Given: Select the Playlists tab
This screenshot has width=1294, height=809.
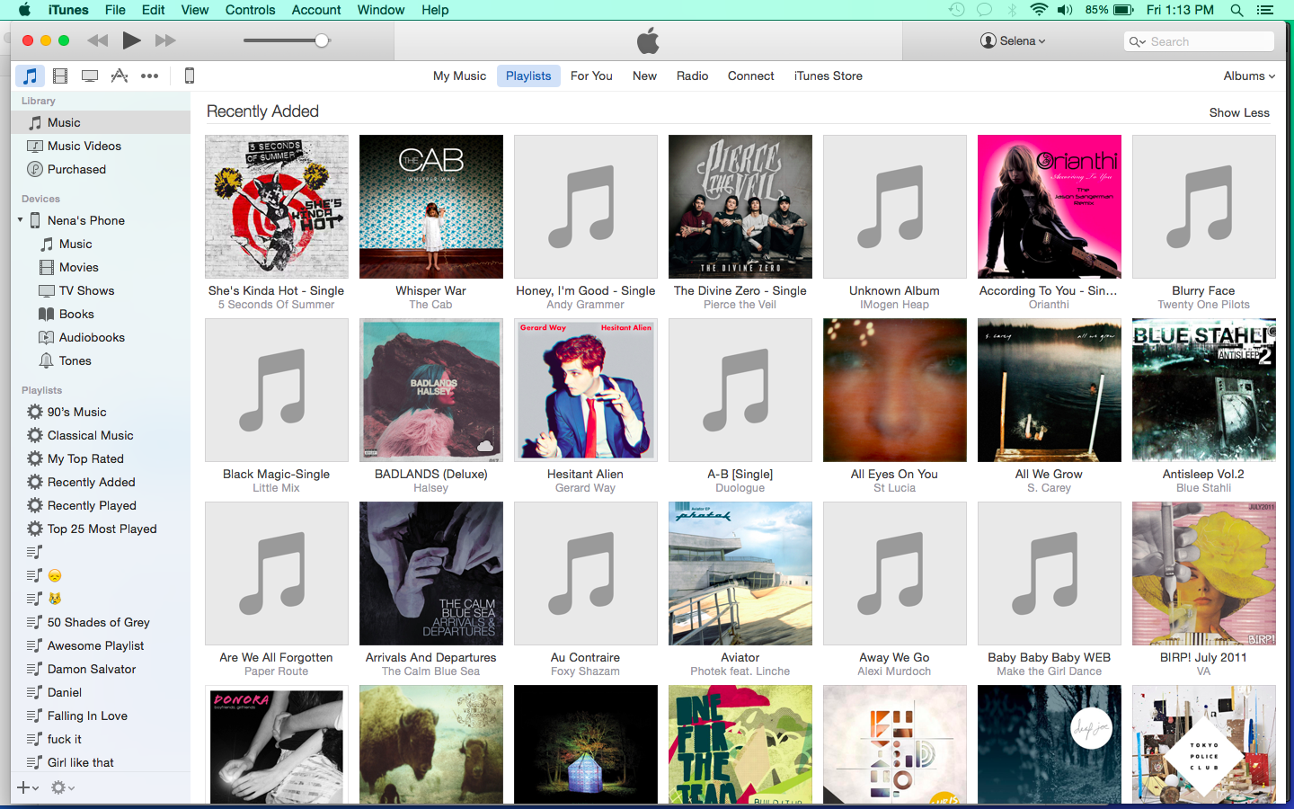Looking at the screenshot, I should (x=528, y=76).
